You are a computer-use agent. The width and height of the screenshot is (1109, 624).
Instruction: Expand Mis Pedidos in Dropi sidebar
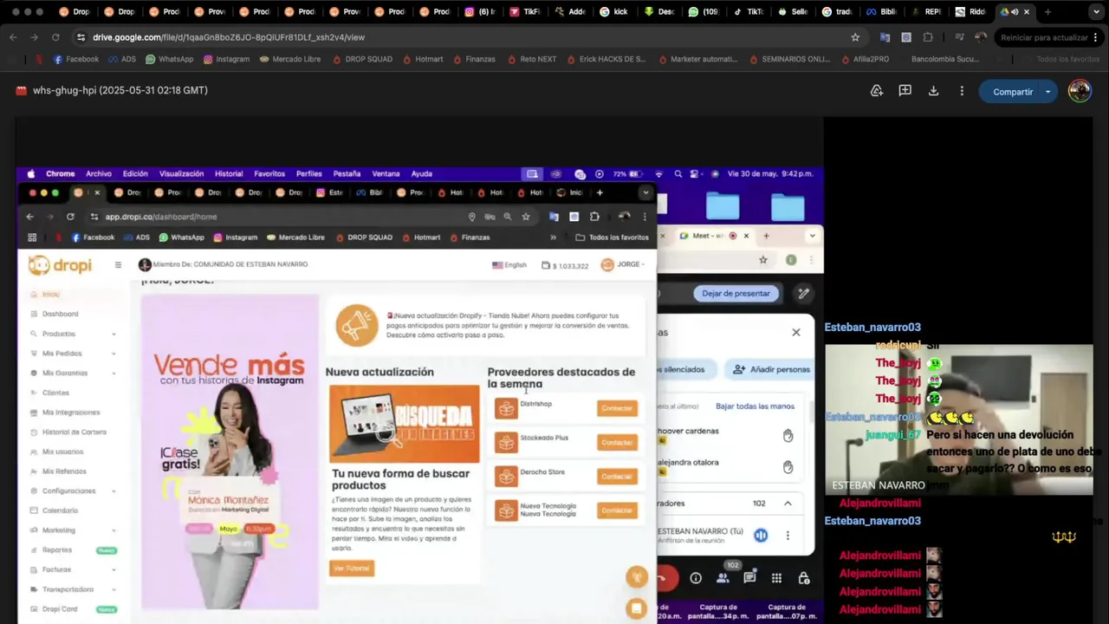[x=113, y=354]
